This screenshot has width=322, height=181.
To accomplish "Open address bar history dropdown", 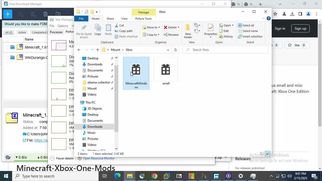I will click(x=168, y=50).
